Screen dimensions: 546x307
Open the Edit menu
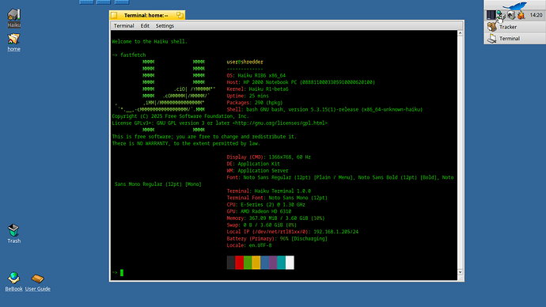pyautogui.click(x=145, y=26)
